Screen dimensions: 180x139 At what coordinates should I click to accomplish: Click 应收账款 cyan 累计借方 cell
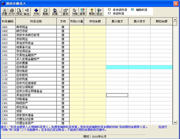(x=117, y=67)
